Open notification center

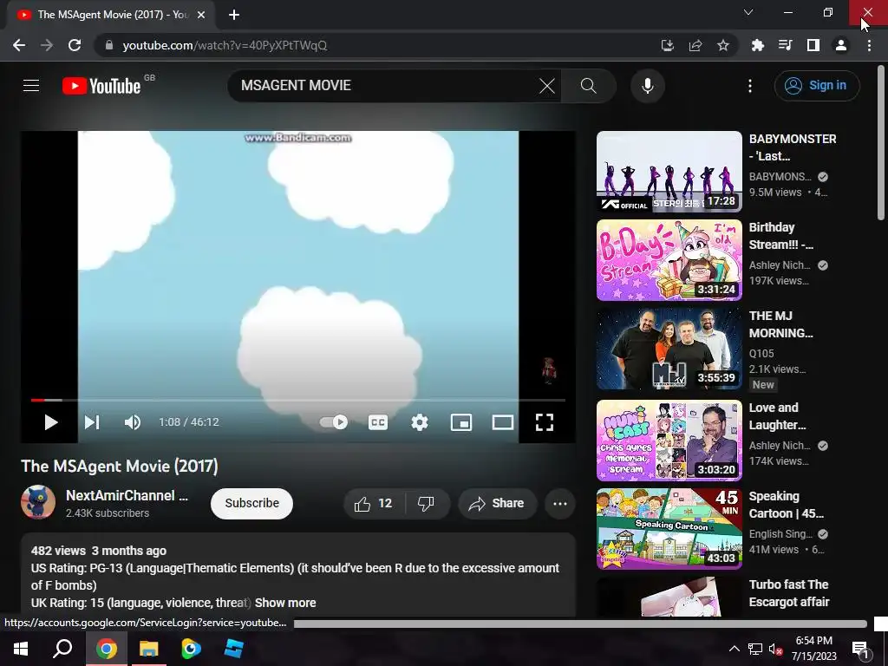(860, 649)
